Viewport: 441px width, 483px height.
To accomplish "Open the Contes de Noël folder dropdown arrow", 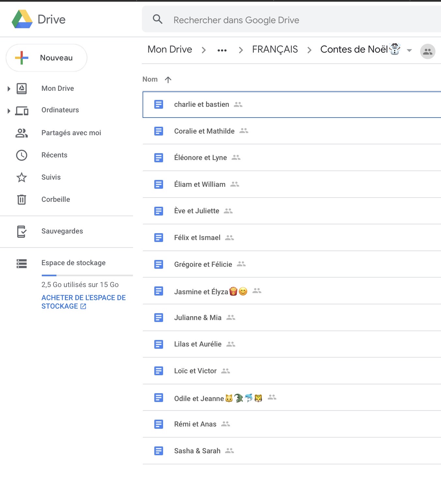I will 409,50.
